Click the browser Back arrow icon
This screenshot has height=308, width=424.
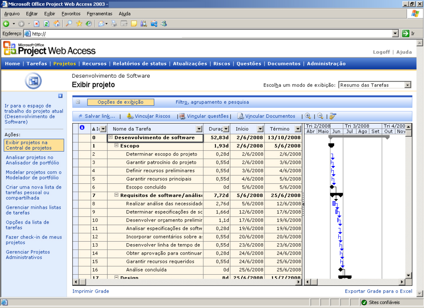(6, 24)
